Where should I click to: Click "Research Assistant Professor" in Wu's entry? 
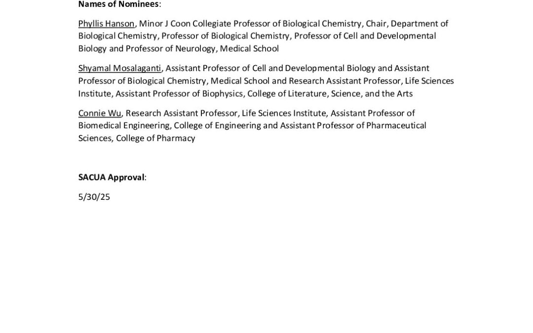[182, 113]
